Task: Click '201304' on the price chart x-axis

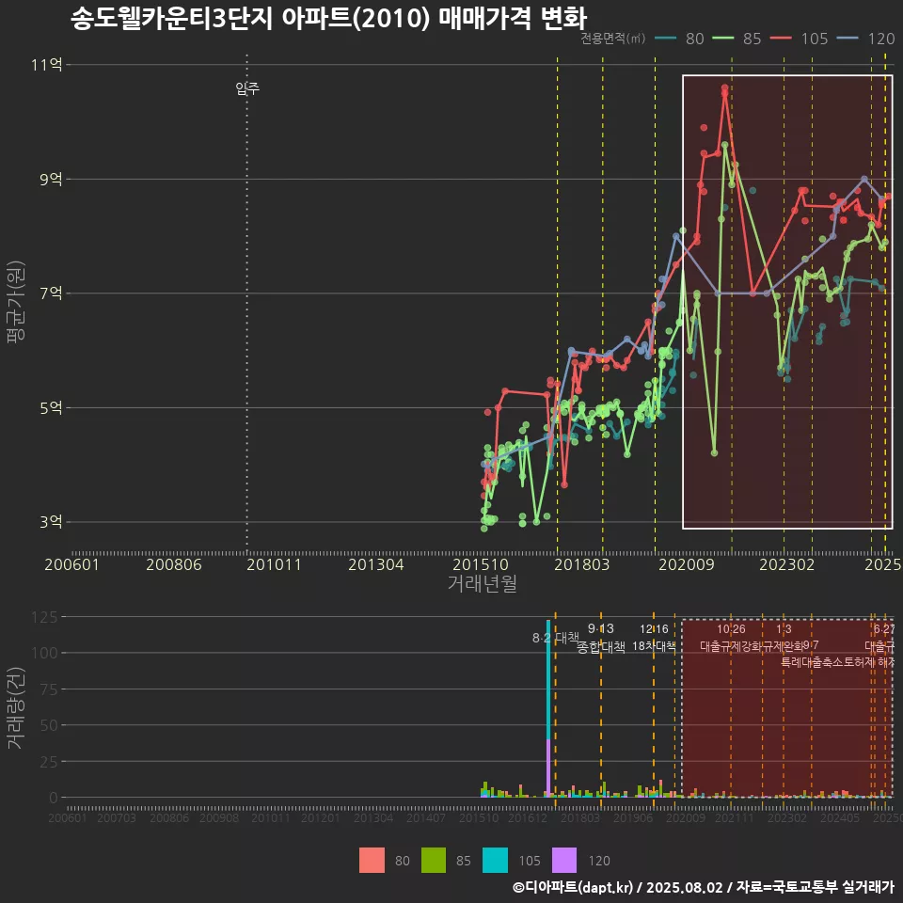Action: pyautogui.click(x=376, y=564)
